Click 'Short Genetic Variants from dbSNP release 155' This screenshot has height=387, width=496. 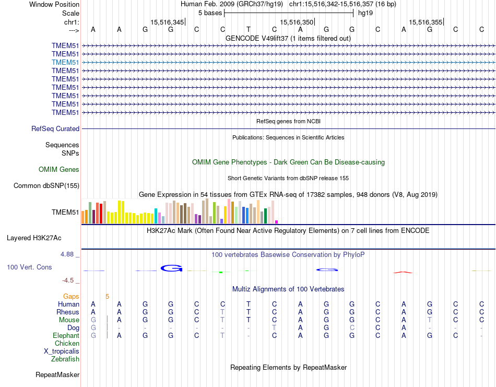288,178
